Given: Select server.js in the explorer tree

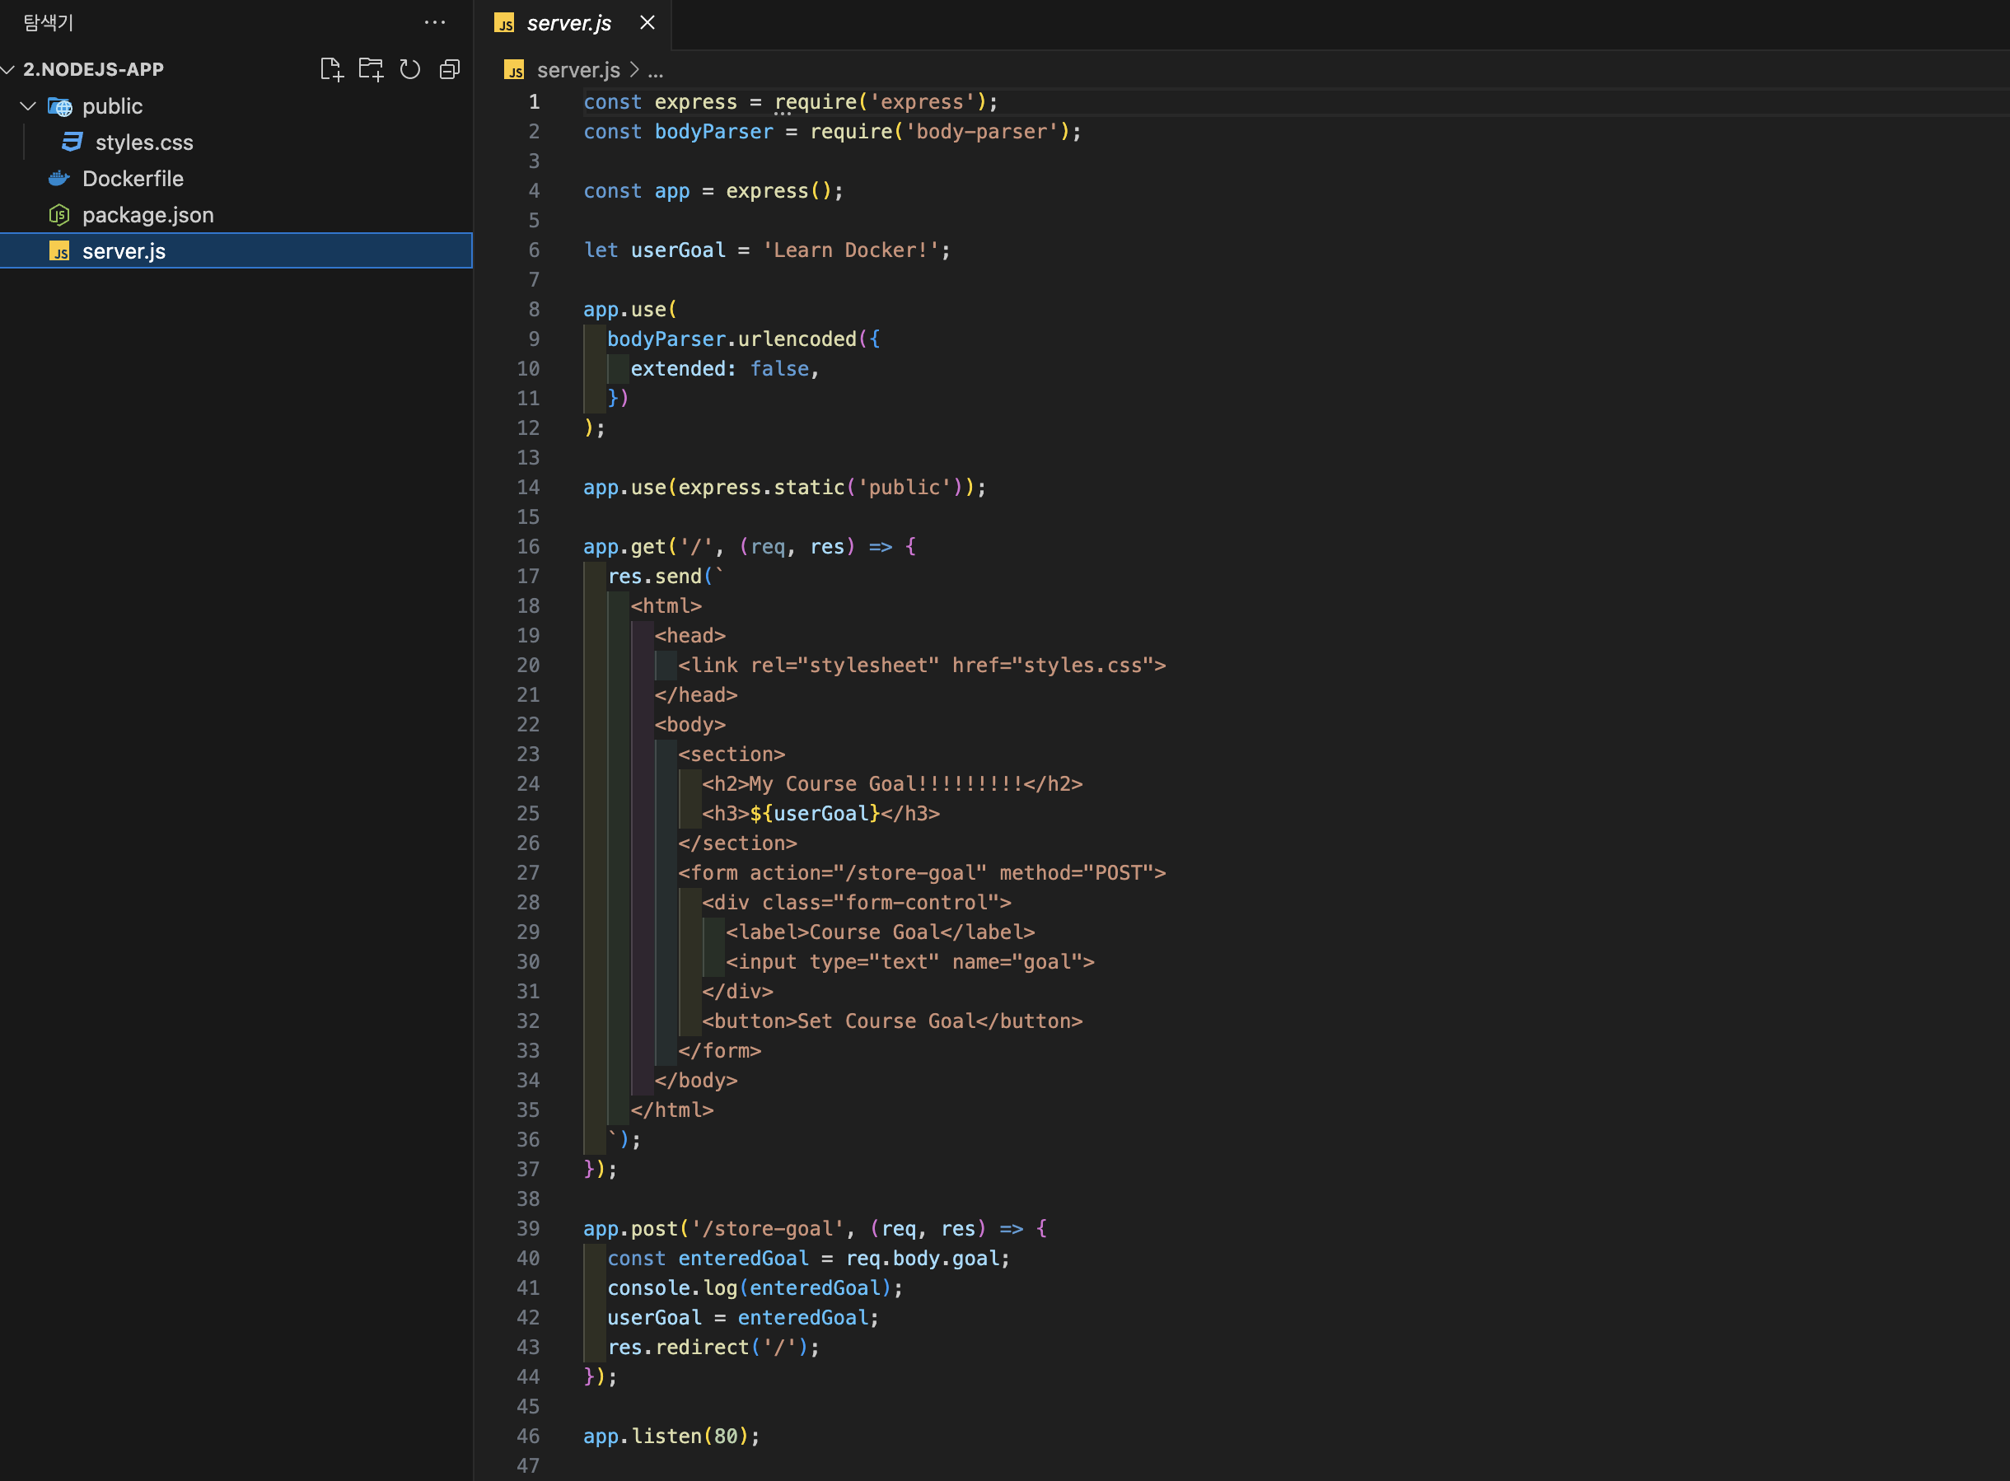Looking at the screenshot, I should pos(124,251).
